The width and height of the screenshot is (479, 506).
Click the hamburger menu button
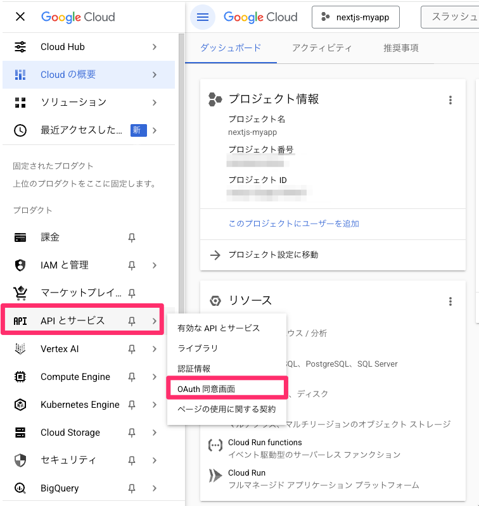(203, 17)
